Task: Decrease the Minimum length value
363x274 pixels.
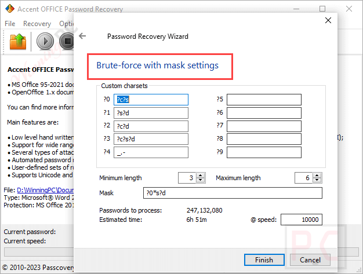Action: pyautogui.click(x=200, y=180)
